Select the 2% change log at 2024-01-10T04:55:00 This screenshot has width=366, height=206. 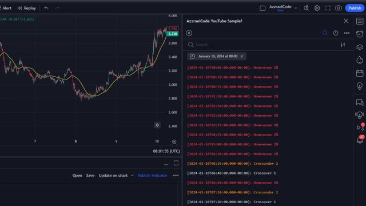point(233,134)
